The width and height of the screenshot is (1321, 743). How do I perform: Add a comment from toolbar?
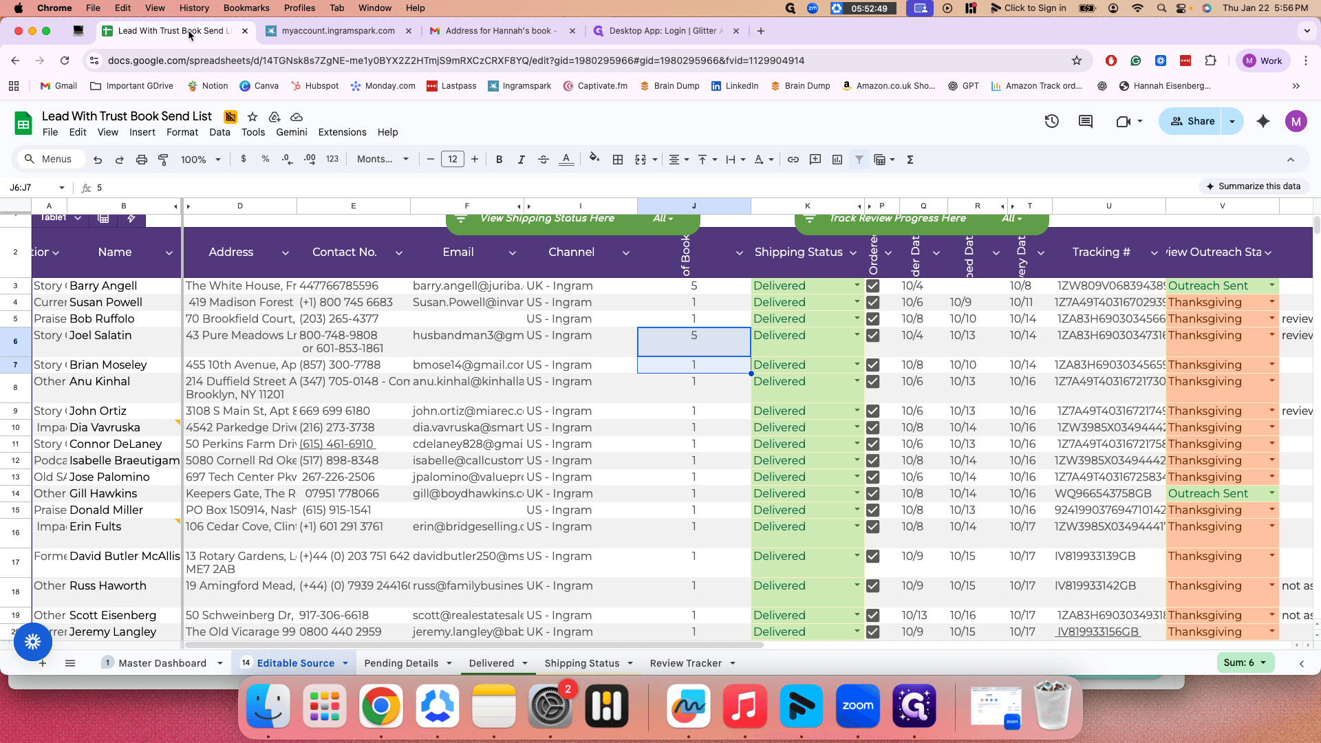[x=815, y=160]
